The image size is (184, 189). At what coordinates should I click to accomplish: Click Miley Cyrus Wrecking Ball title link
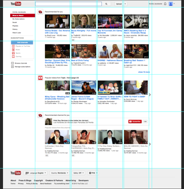click(57, 98)
